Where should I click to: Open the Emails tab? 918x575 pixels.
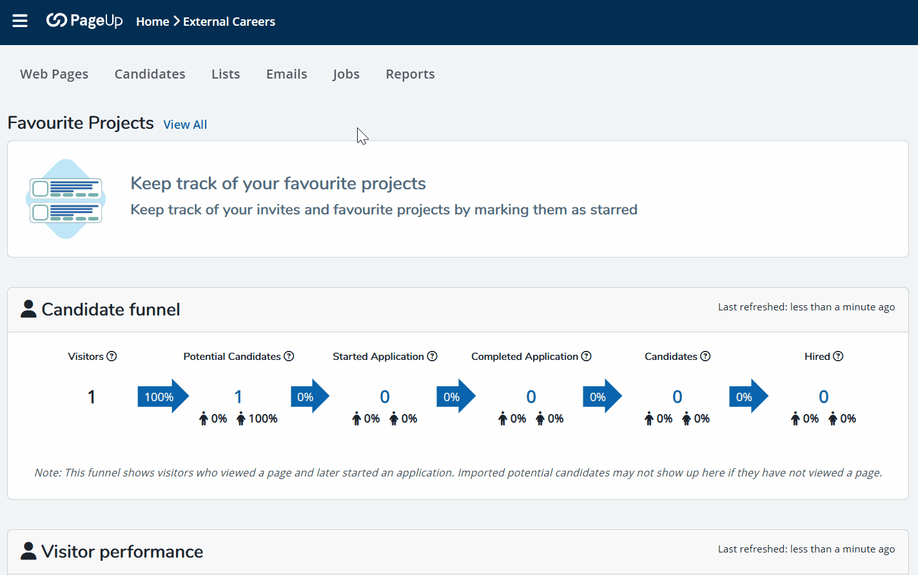coord(286,74)
